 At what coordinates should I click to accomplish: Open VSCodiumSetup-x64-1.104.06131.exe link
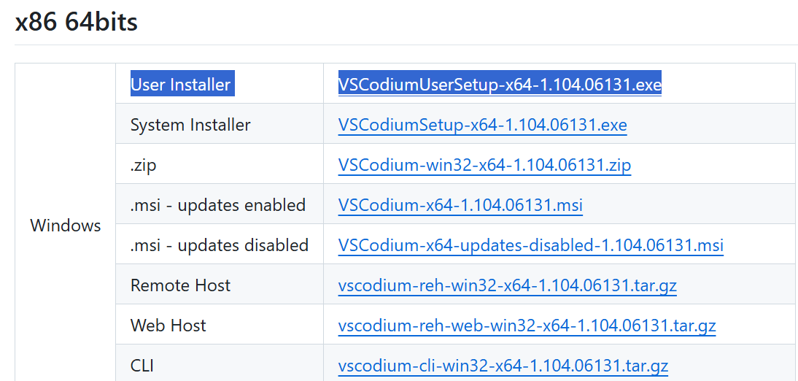point(482,124)
